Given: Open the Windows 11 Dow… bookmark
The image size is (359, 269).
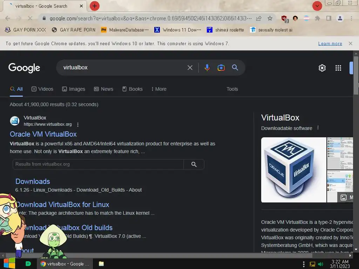Looking at the screenshot, I should point(178,30).
